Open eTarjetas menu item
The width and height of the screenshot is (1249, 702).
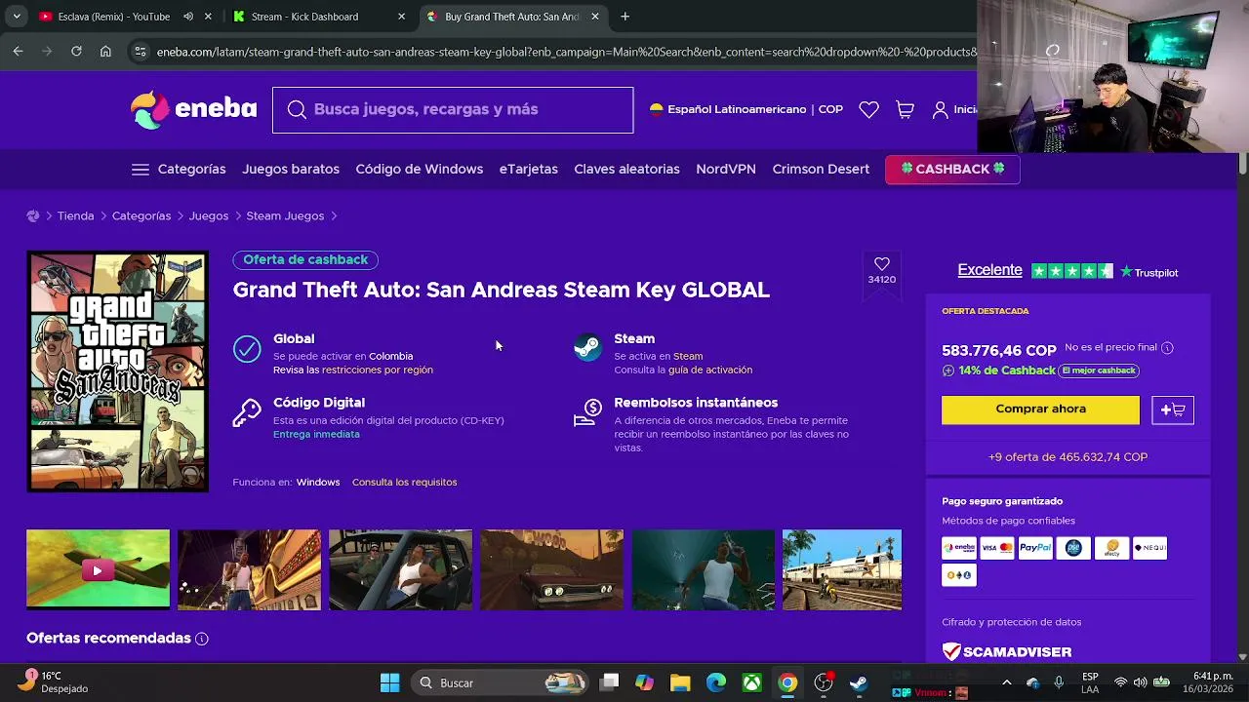529,170
